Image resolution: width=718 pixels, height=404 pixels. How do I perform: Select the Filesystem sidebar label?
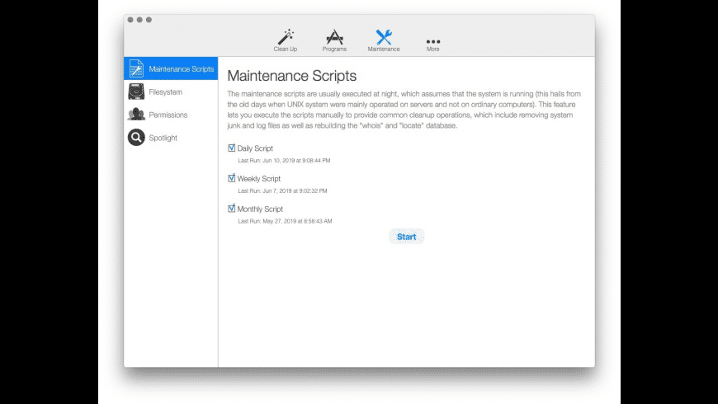click(165, 92)
